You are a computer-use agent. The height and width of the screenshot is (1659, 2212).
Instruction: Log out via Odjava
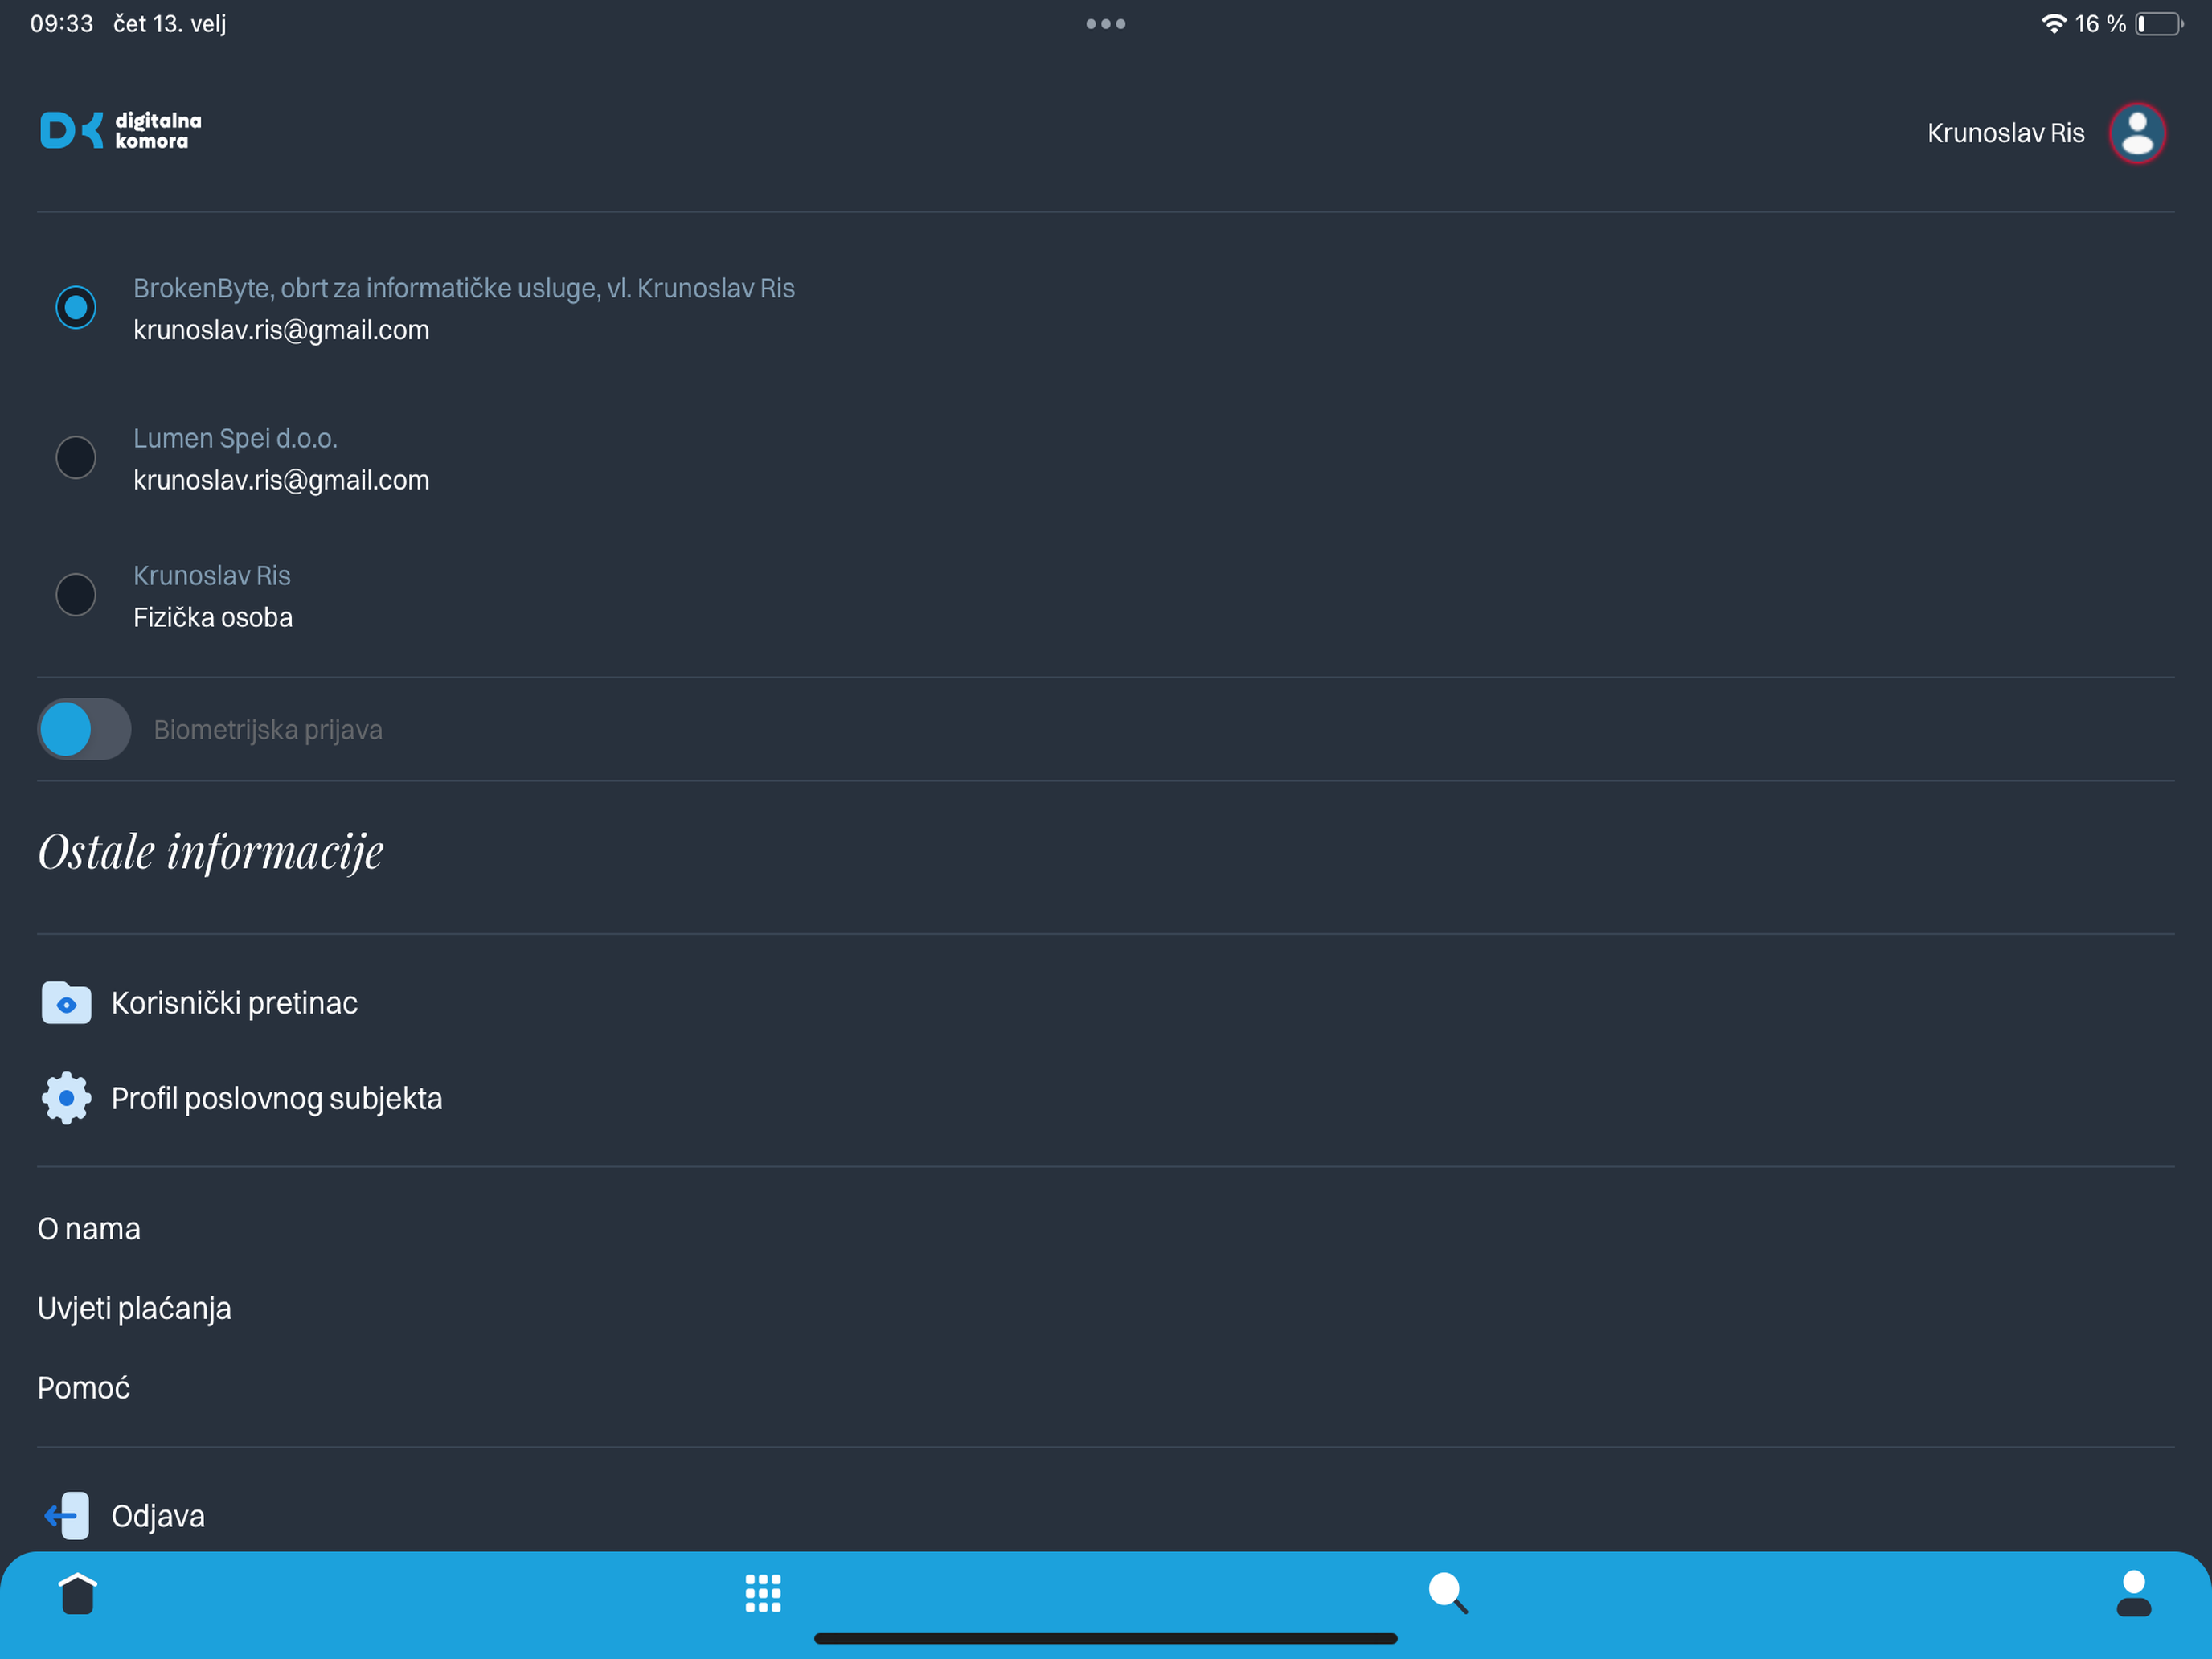point(158,1516)
